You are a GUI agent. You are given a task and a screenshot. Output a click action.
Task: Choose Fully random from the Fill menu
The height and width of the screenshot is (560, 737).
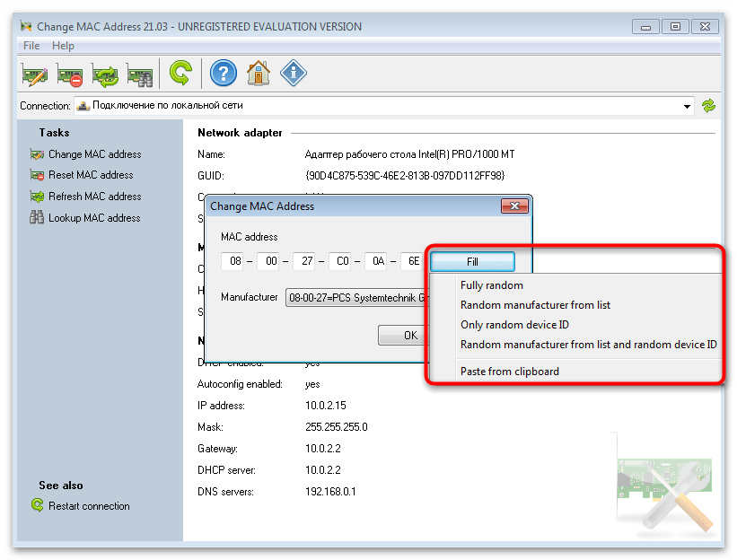492,285
